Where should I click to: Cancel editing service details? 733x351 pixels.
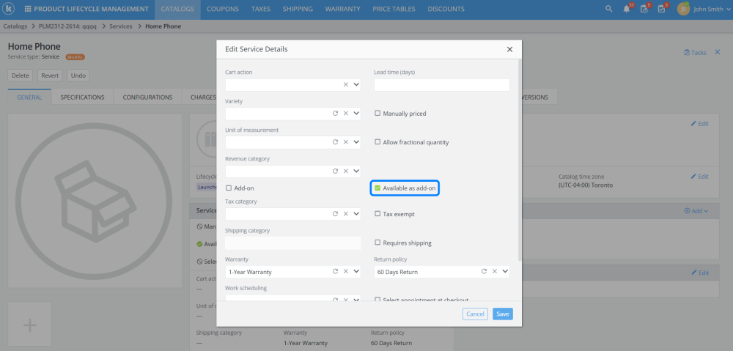(x=476, y=314)
